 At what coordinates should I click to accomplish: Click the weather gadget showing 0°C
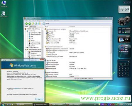click(x=124, y=39)
